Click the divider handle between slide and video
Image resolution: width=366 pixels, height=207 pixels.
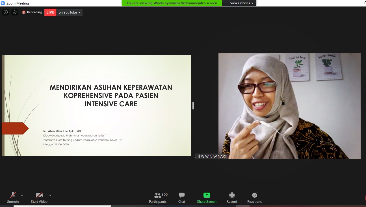point(193,106)
